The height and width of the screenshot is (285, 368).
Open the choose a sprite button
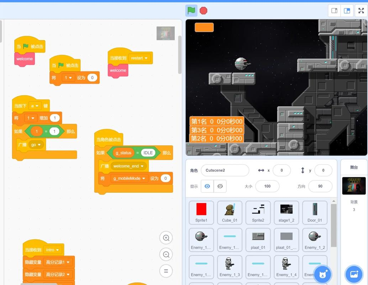[323, 274]
